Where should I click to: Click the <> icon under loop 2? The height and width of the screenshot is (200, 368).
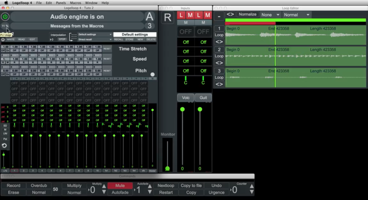[x=219, y=63]
